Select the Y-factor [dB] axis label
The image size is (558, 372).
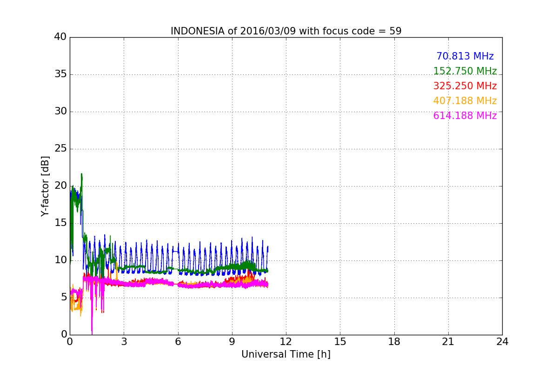click(x=45, y=186)
